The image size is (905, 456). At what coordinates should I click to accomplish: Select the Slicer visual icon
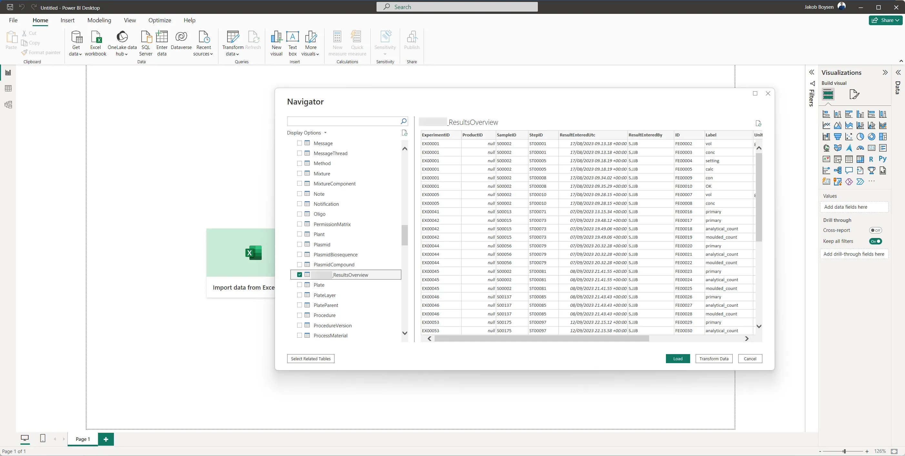click(x=838, y=159)
